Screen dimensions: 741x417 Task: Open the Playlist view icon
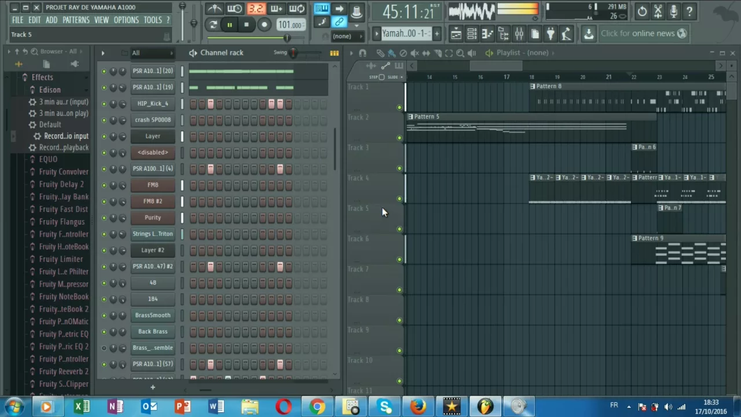coord(456,34)
